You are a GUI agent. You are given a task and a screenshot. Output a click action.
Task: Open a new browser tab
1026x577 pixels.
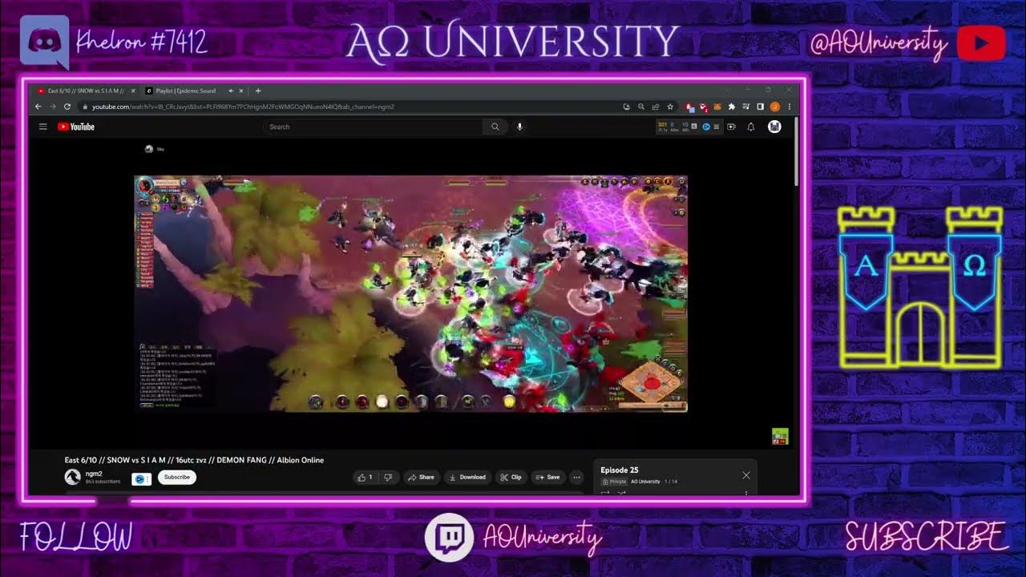(x=257, y=91)
